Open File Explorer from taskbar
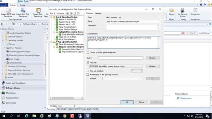The image size is (212, 119). (x=34, y=116)
